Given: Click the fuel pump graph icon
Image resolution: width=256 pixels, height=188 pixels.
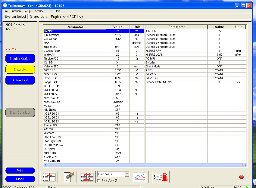Looking at the screenshot, I should [161, 177].
